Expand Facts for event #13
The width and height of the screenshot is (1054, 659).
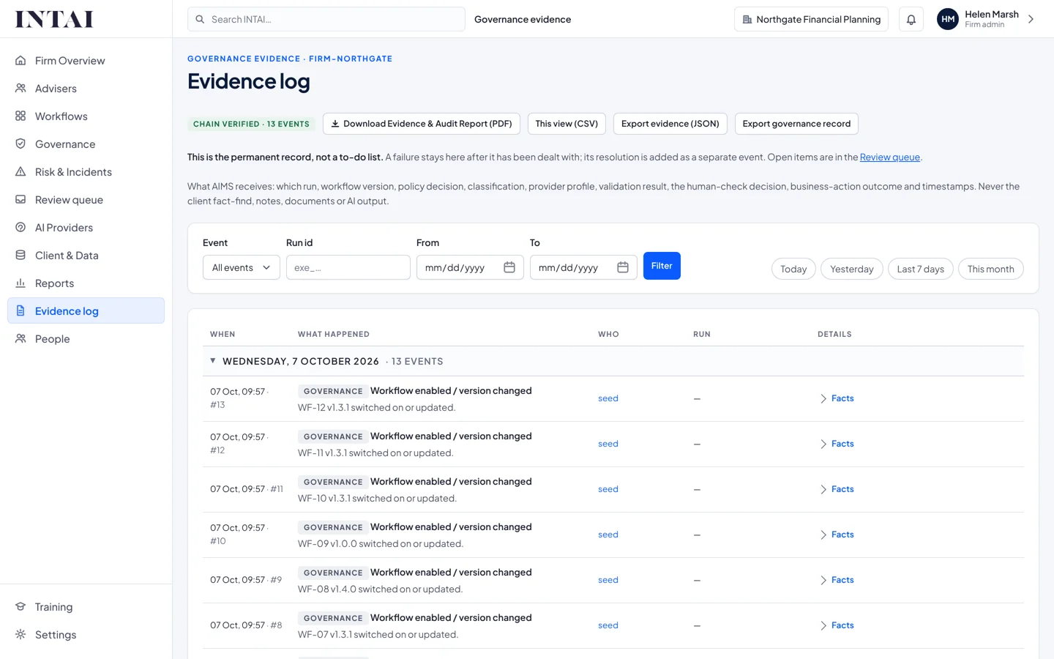(x=837, y=398)
